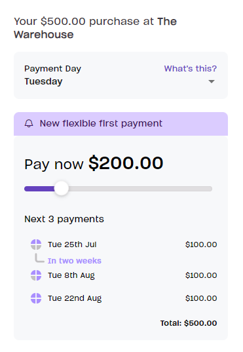The width and height of the screenshot is (243, 352).
Task: Click pie icon beside Tue 25th Jul
Action: click(x=36, y=244)
